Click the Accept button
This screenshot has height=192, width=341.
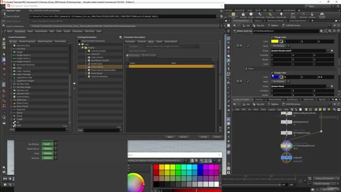point(204,137)
